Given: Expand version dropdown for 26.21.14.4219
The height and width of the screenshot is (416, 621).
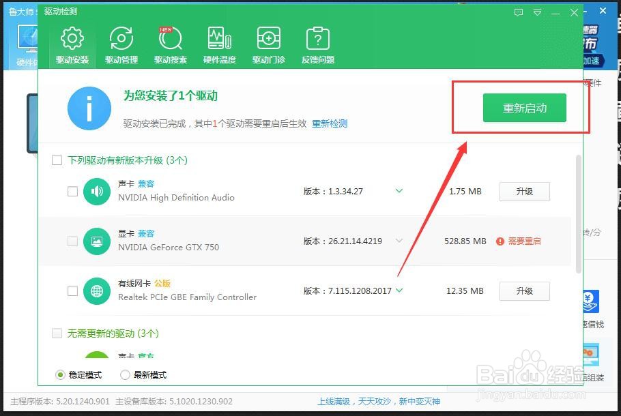Looking at the screenshot, I should (399, 241).
